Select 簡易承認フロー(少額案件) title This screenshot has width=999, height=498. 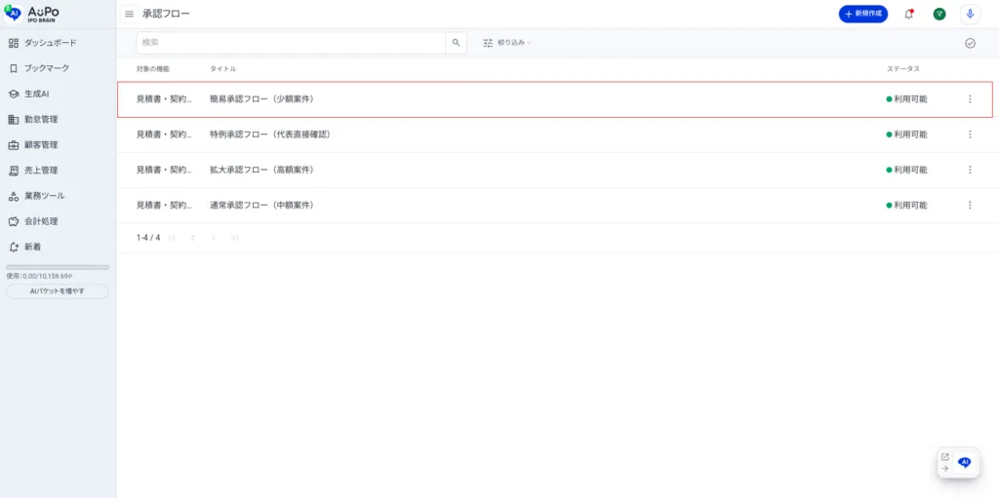tap(261, 98)
